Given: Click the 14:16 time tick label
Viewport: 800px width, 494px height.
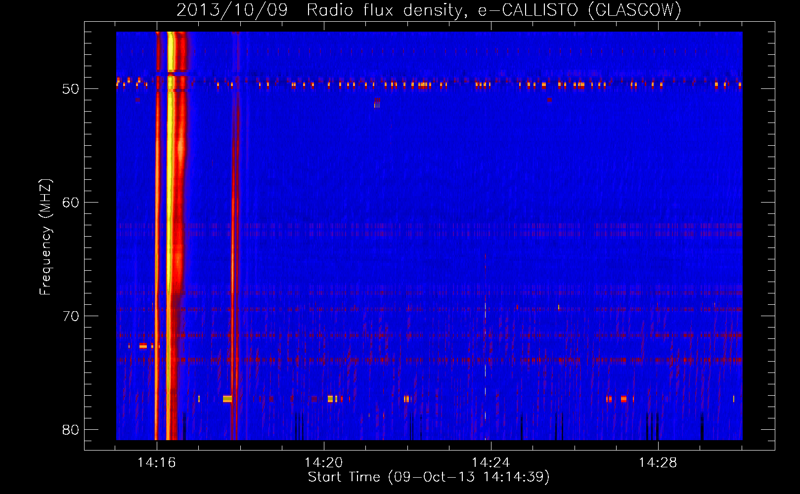Looking at the screenshot, I should (157, 463).
